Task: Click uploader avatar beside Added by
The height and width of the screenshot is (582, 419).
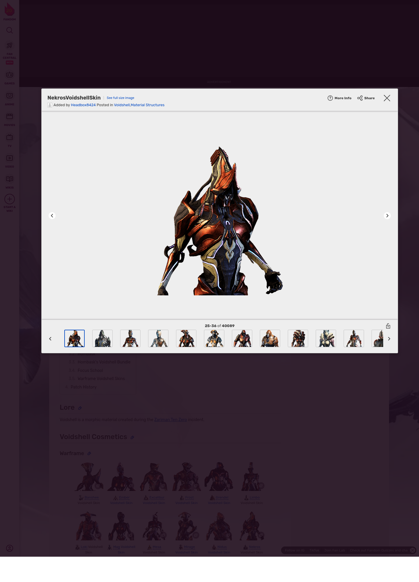Action: pos(50,105)
